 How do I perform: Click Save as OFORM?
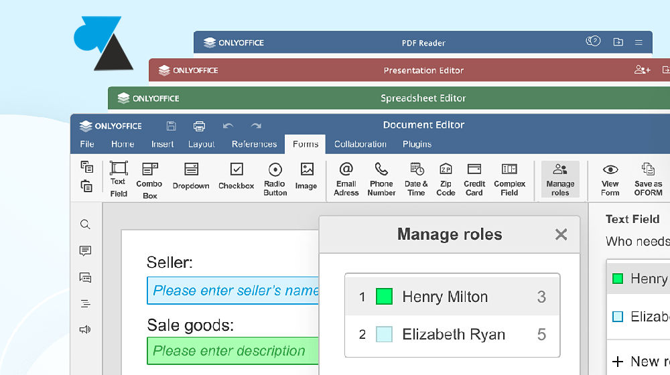click(648, 179)
